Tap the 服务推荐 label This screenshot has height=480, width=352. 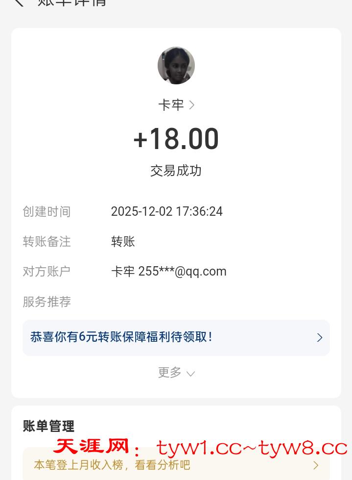[47, 302]
